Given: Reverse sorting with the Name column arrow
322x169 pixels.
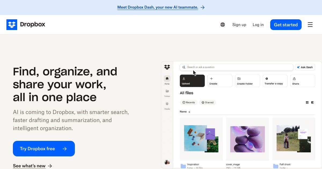Looking at the screenshot, I should pos(189,111).
